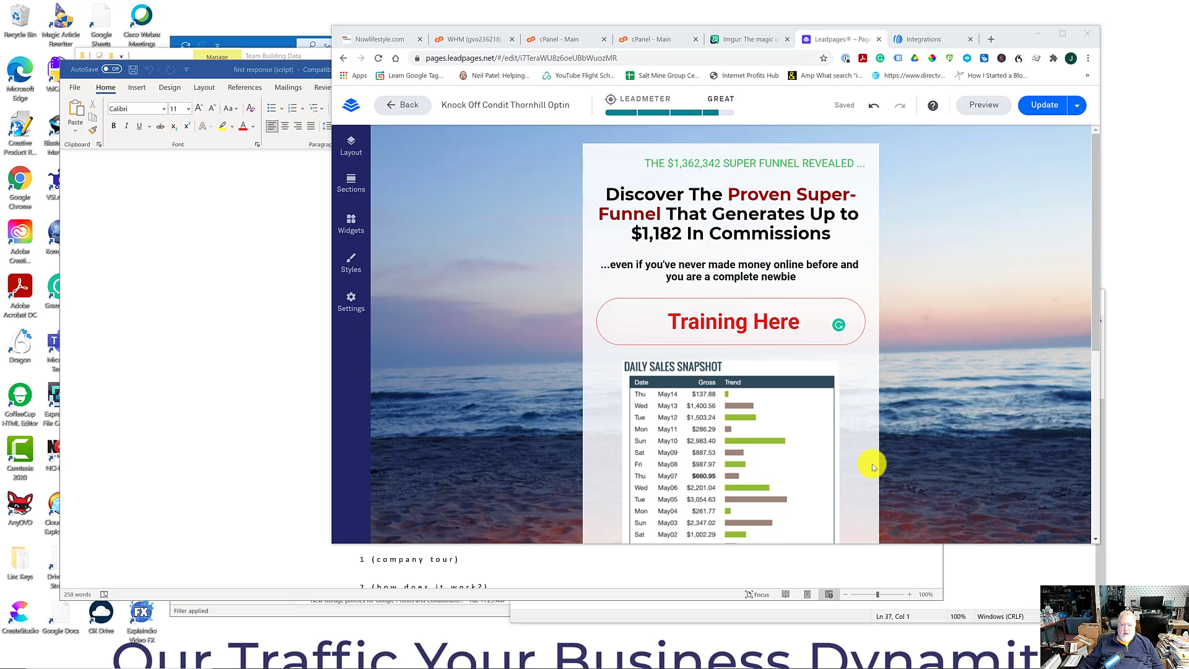
Task: Open the Update button dropdown arrow
Action: click(1077, 105)
